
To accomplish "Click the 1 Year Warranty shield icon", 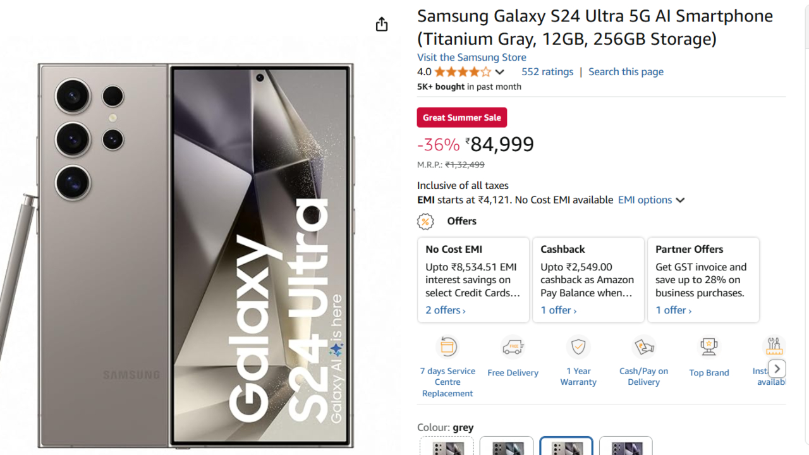I will click(578, 346).
